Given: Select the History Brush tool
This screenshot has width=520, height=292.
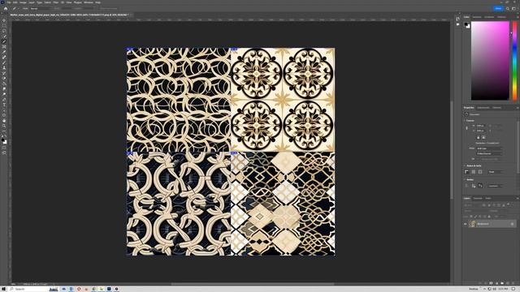Looking at the screenshot, I should tap(4, 73).
